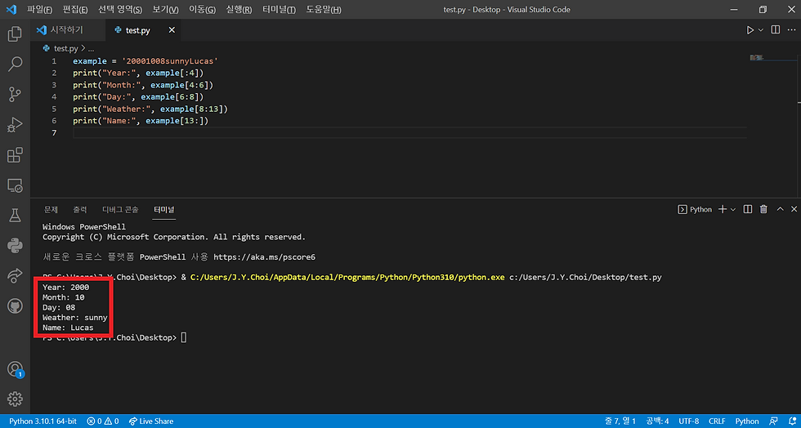The width and height of the screenshot is (801, 428).
Task: Click the '20001008sunnyLucas' string literal
Action: coord(170,60)
